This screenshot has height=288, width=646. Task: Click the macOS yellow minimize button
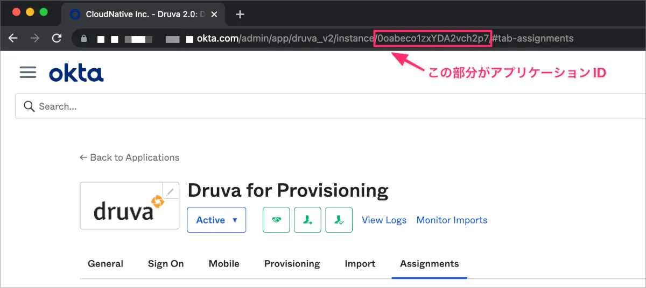tap(30, 12)
